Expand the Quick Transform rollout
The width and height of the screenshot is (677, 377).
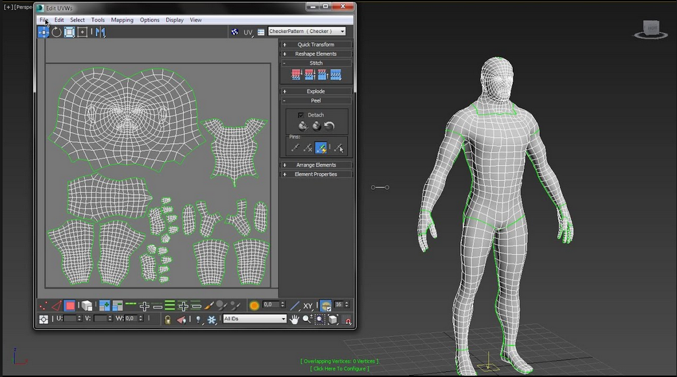pos(315,44)
